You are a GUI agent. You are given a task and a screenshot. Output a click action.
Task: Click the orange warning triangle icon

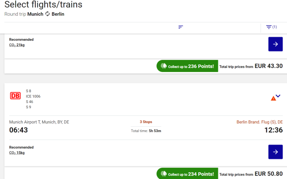274,98
